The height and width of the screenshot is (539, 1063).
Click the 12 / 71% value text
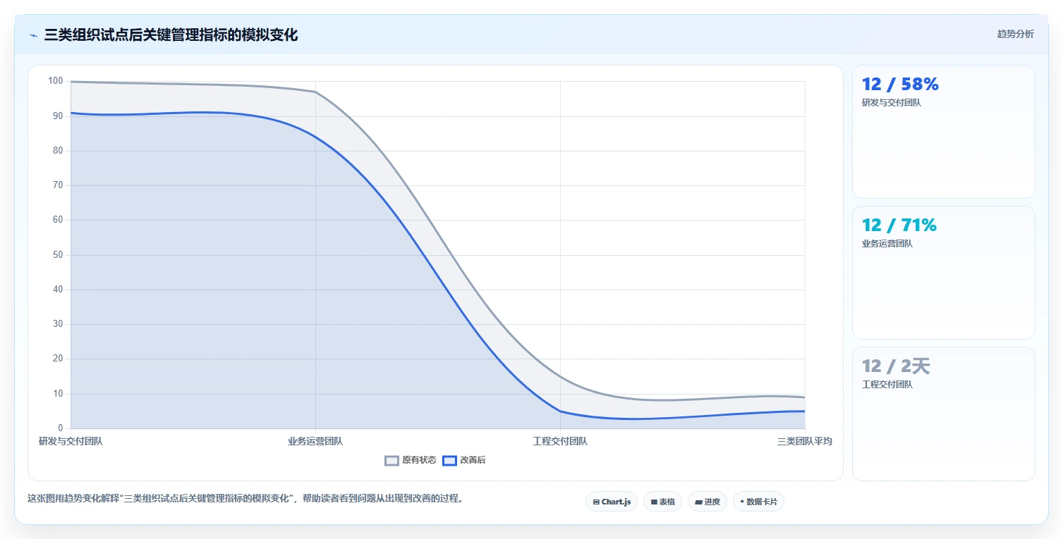pos(899,225)
